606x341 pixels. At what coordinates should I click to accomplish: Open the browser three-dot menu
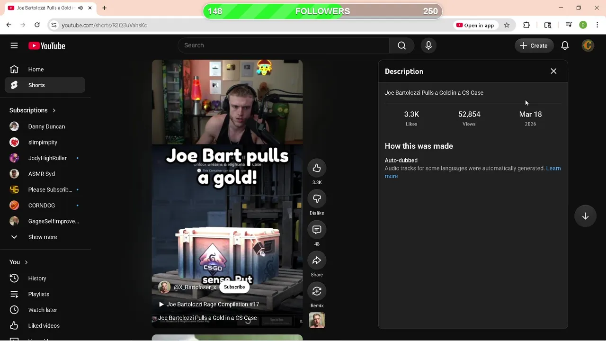[597, 25]
